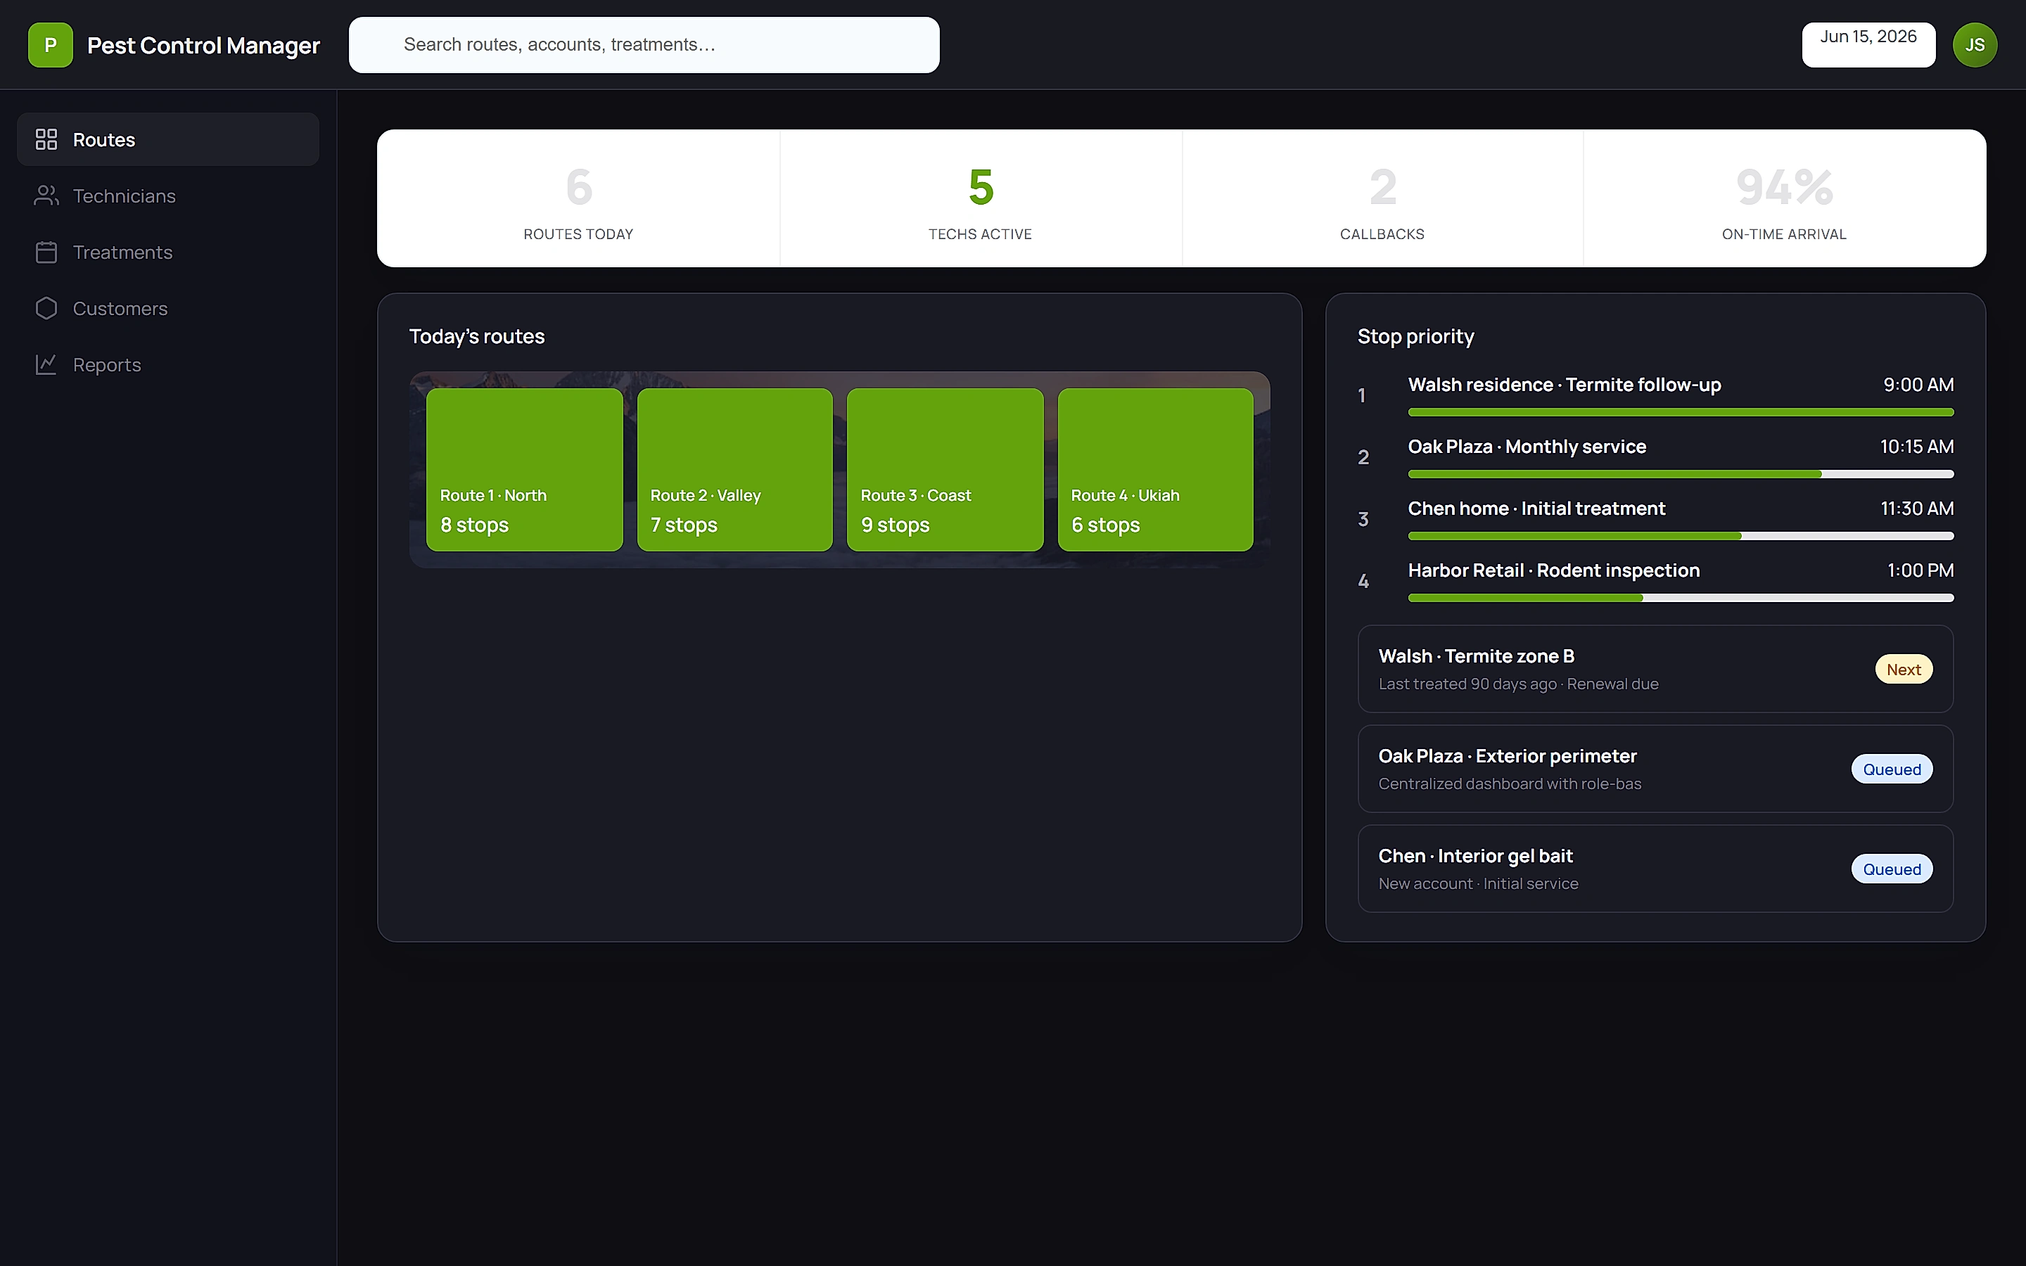Open Oak Plaza · Exterior perimeter card
2026x1266 pixels.
pyautogui.click(x=1655, y=769)
